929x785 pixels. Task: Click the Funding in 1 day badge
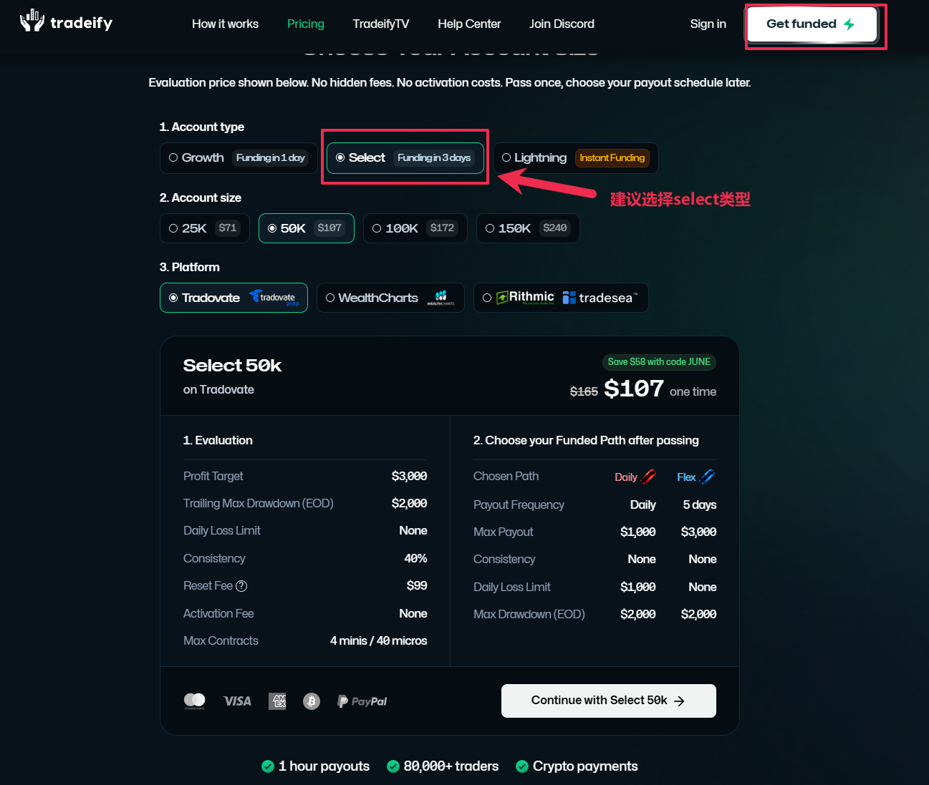271,157
